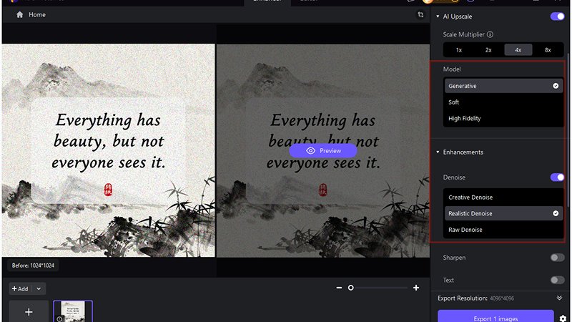
Task: Click the zoom slider handle
Action: pyautogui.click(x=350, y=288)
